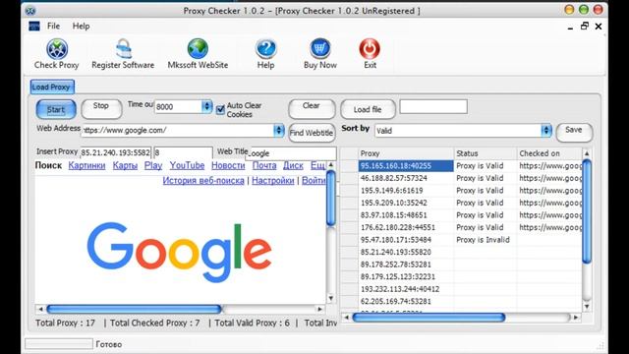Select proxy row 193.232.113.244:40412

click(x=406, y=289)
